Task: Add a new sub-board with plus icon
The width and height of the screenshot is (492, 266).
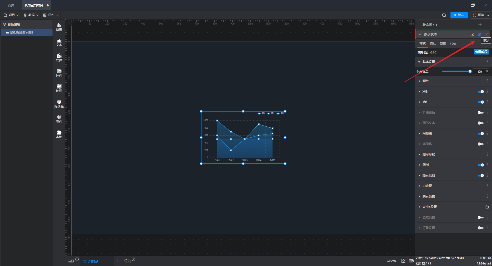Action: pos(118,261)
